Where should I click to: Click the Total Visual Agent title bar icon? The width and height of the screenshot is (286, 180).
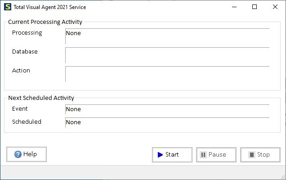pos(7,7)
